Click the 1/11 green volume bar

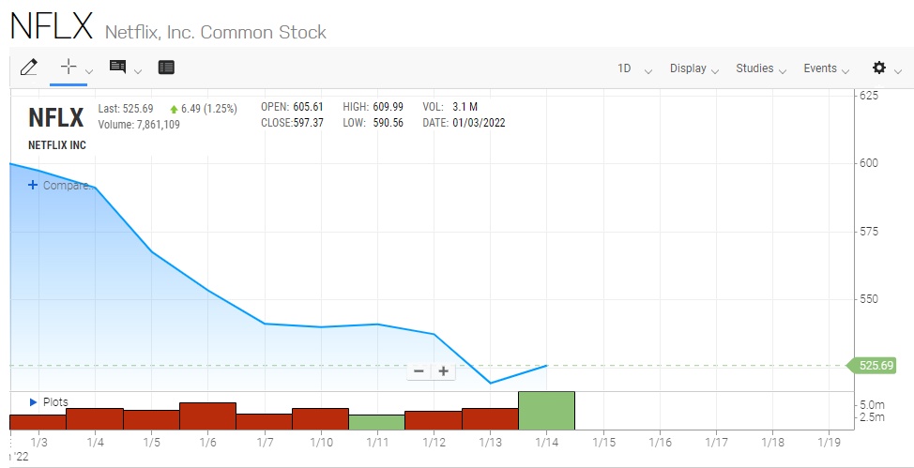point(376,421)
